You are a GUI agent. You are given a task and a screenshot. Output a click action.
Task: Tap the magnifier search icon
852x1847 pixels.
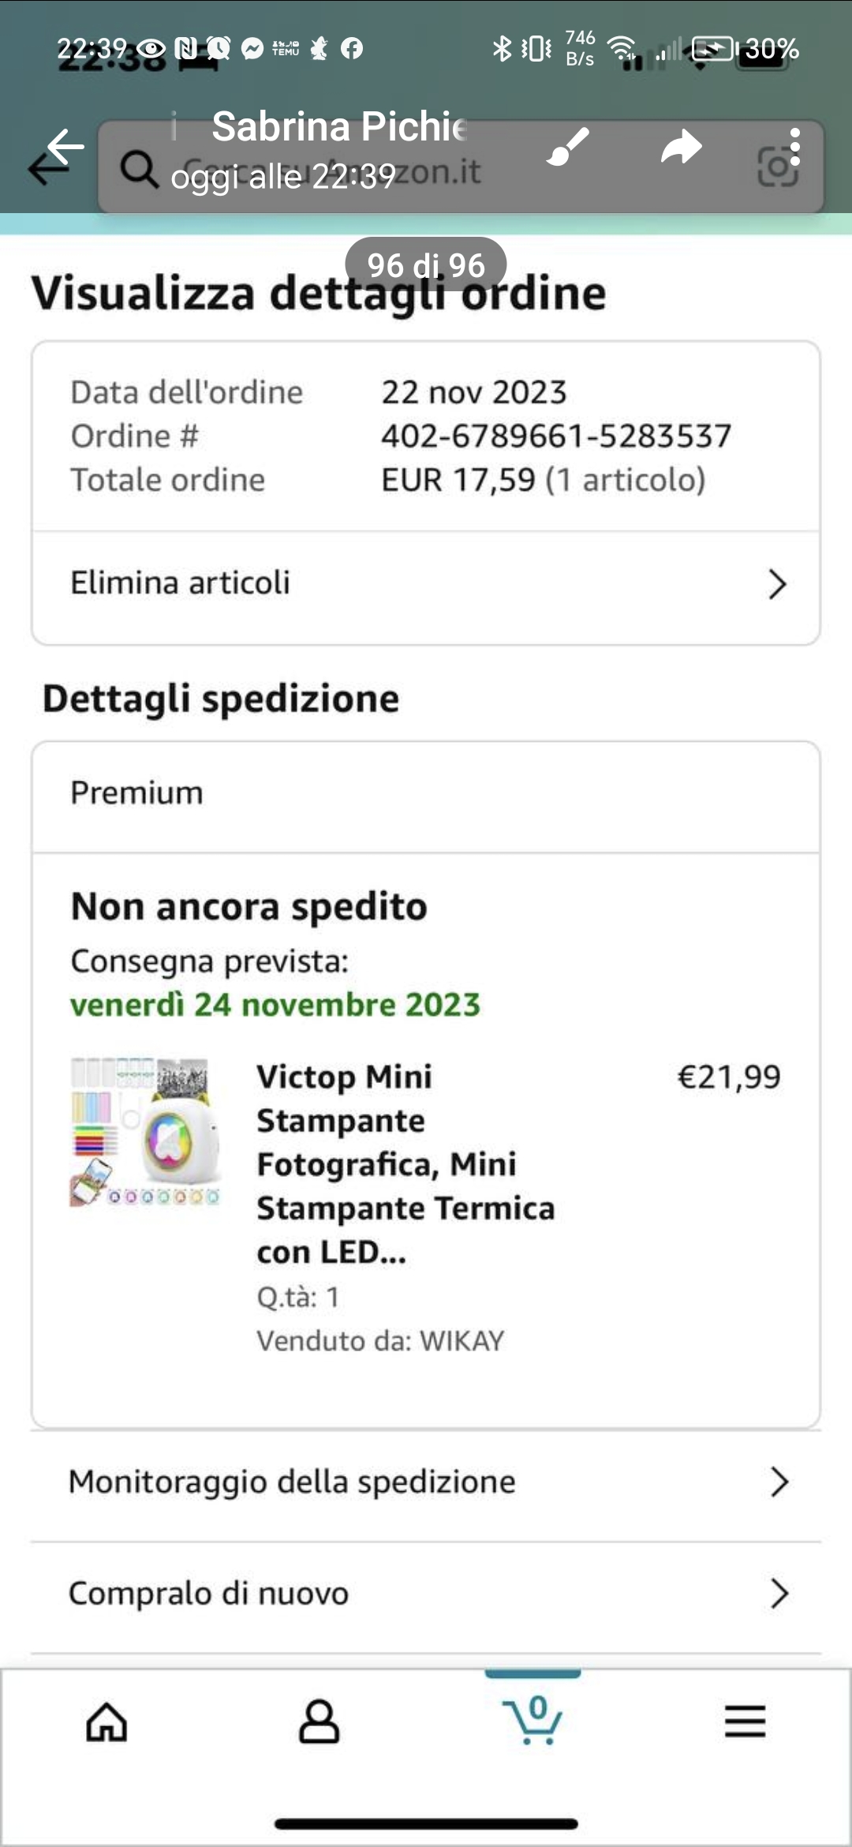pyautogui.click(x=139, y=169)
